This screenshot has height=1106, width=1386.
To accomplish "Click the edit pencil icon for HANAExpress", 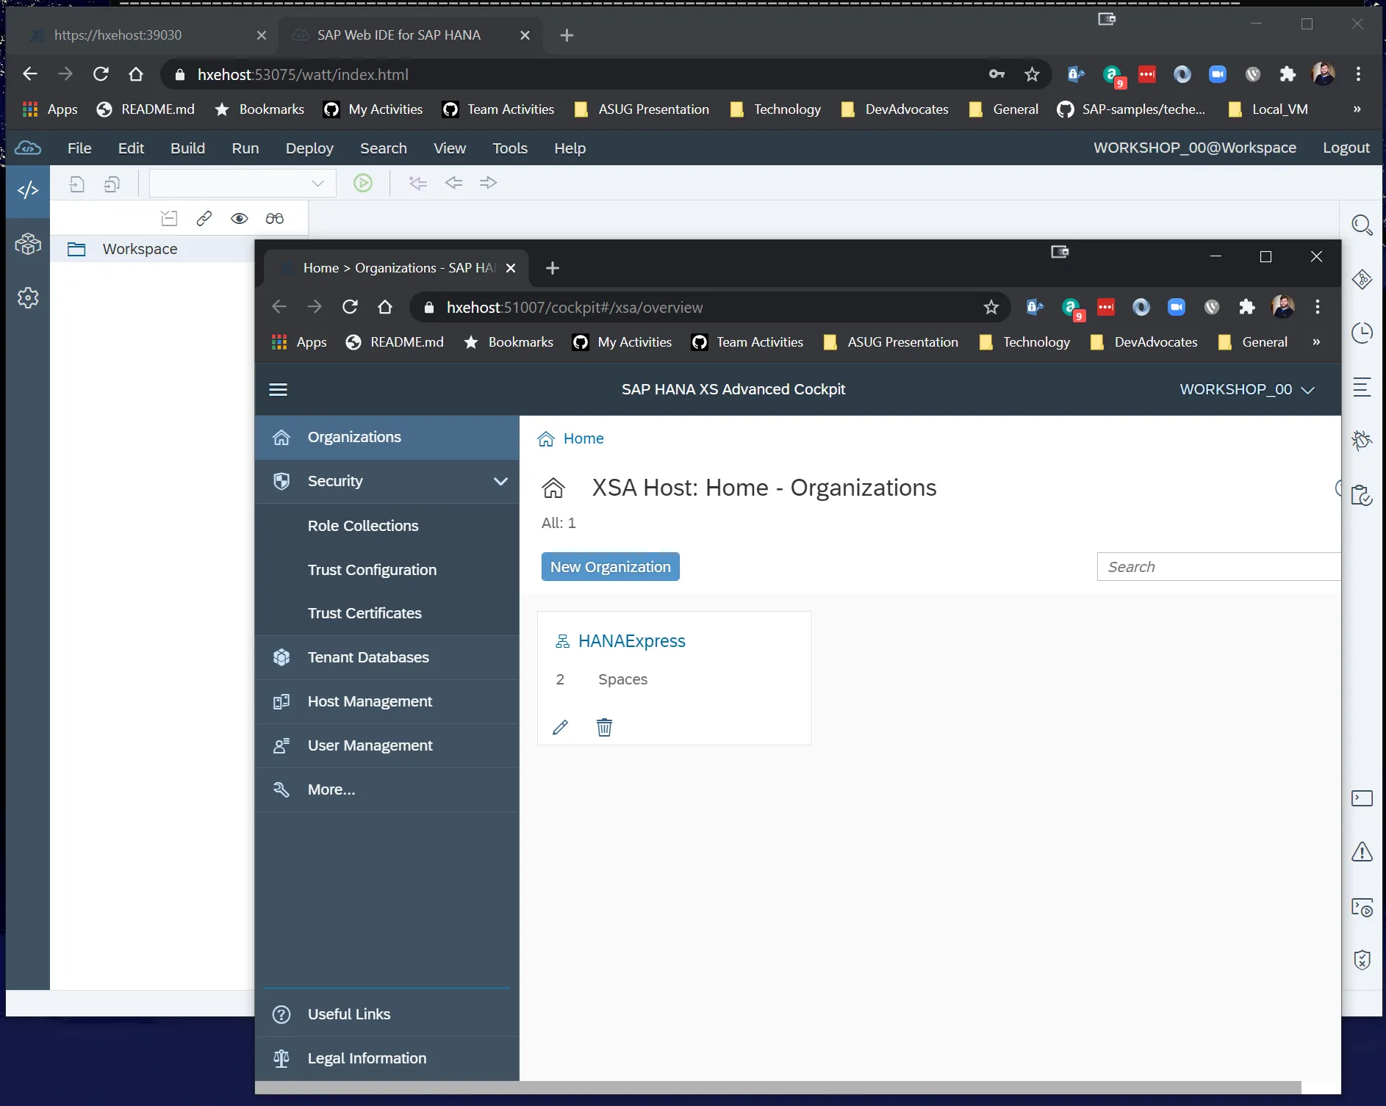I will tap(560, 727).
